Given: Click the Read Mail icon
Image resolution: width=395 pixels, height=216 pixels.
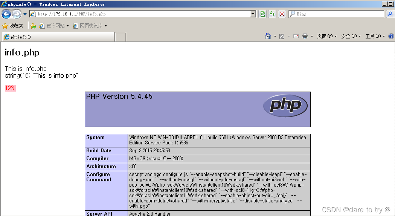Looking at the screenshot, I should [x=296, y=36].
